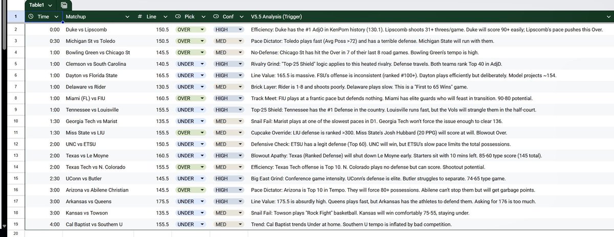Image resolution: width=614 pixels, height=237 pixels.
Task: Select the Cal Baptist vs Southern U cell
Action: [x=98, y=224]
